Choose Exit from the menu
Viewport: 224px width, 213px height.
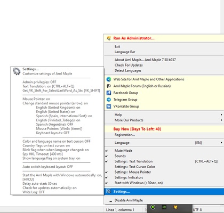point(117,46)
